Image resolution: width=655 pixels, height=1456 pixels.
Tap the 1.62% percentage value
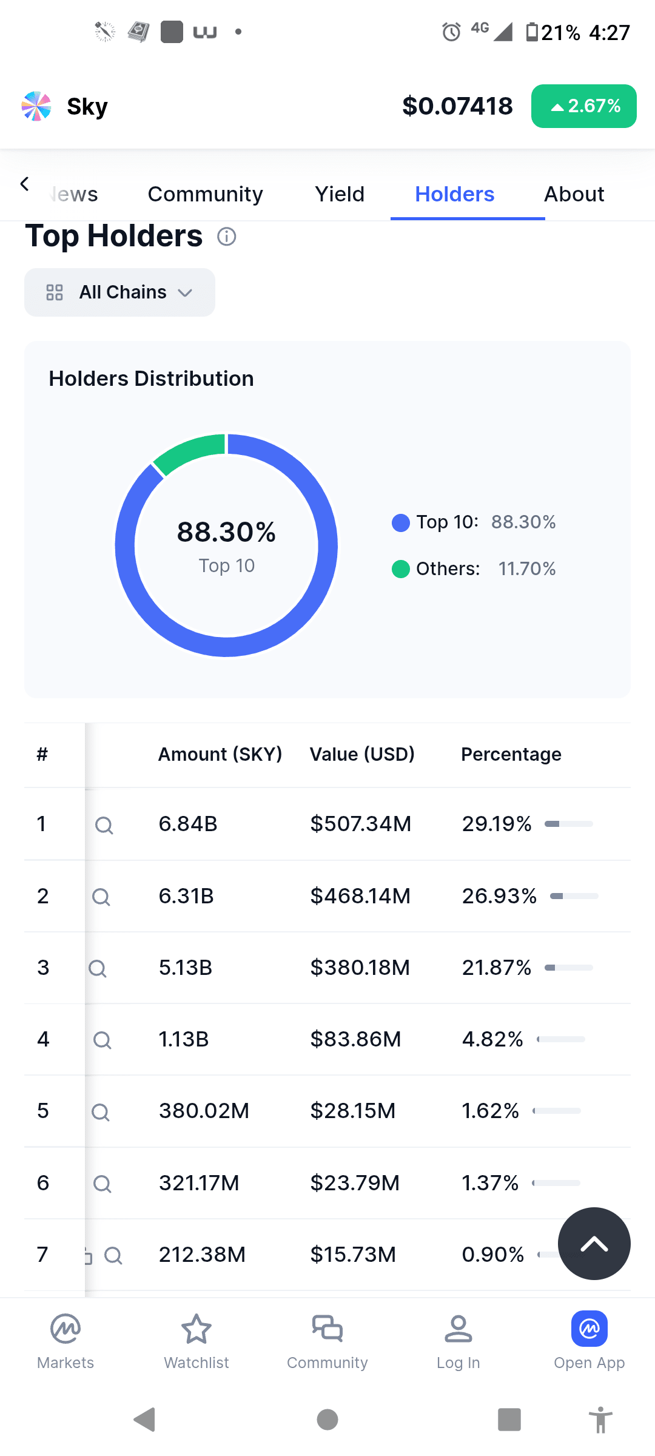click(490, 1111)
